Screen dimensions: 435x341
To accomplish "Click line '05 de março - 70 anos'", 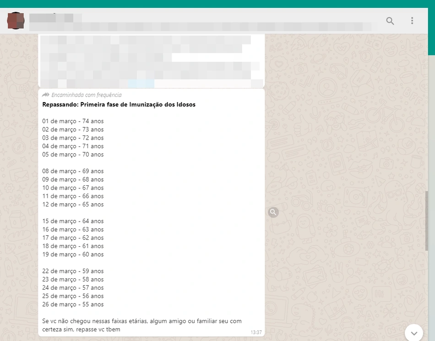I will point(73,154).
